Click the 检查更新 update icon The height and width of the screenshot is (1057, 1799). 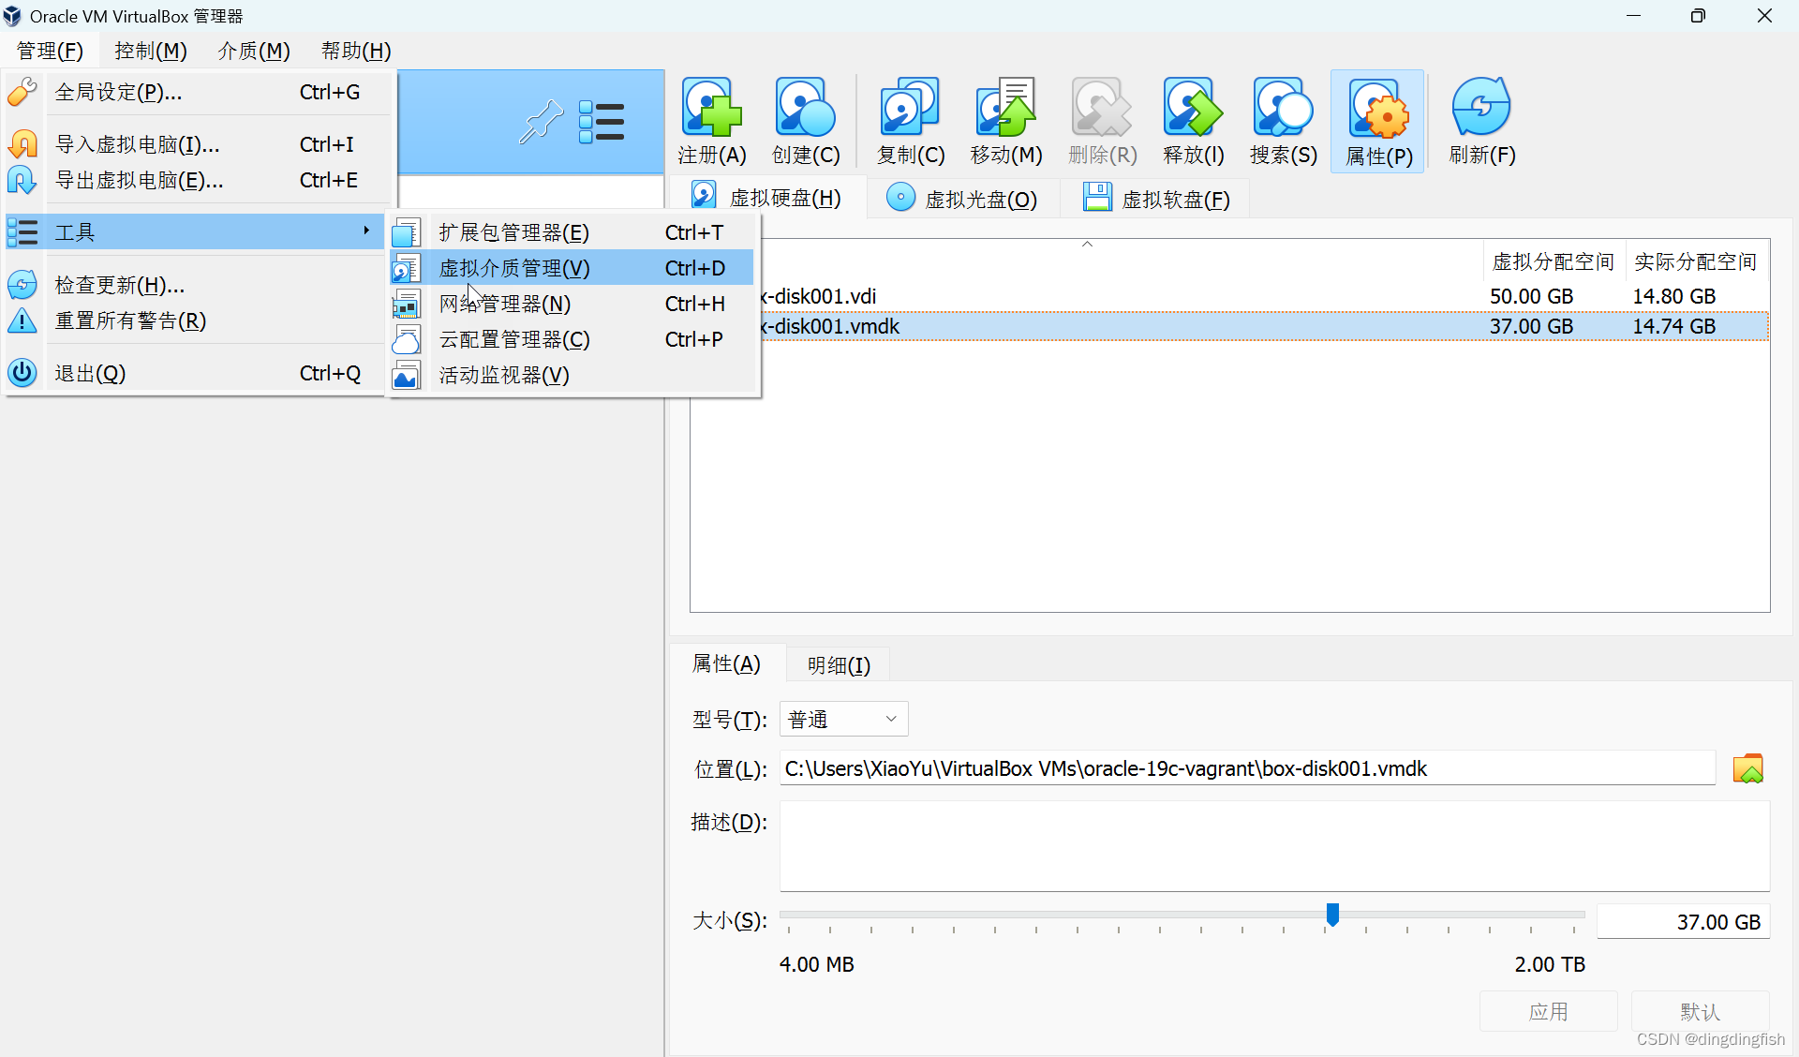22,285
